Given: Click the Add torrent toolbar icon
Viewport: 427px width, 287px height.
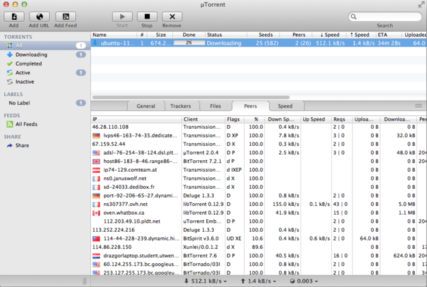Looking at the screenshot, I should 14,16.
